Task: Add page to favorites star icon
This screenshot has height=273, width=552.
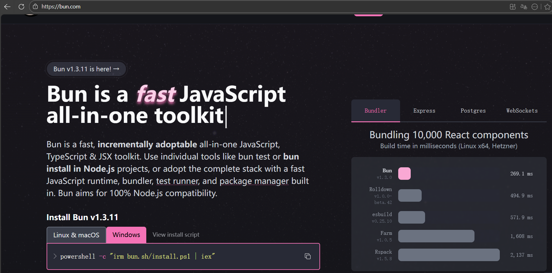Action: (547, 7)
